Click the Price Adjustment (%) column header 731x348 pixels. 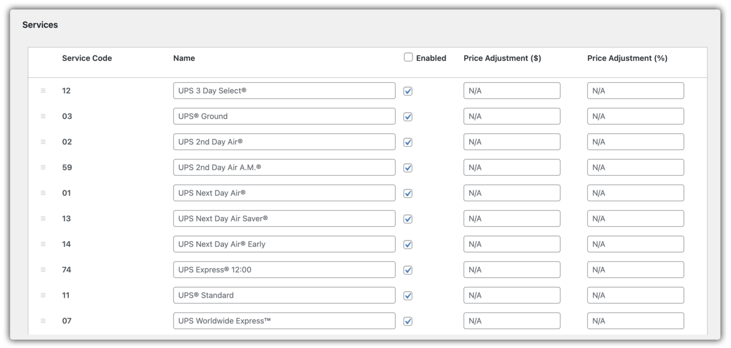pos(627,58)
